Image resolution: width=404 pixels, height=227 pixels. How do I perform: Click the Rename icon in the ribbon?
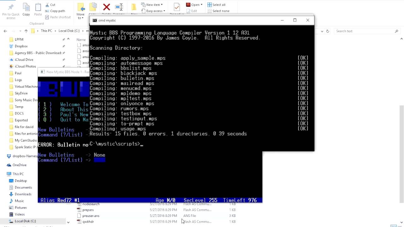[x=119, y=7]
